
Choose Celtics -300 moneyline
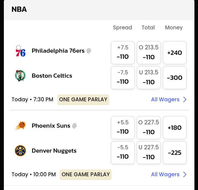tap(175, 77)
